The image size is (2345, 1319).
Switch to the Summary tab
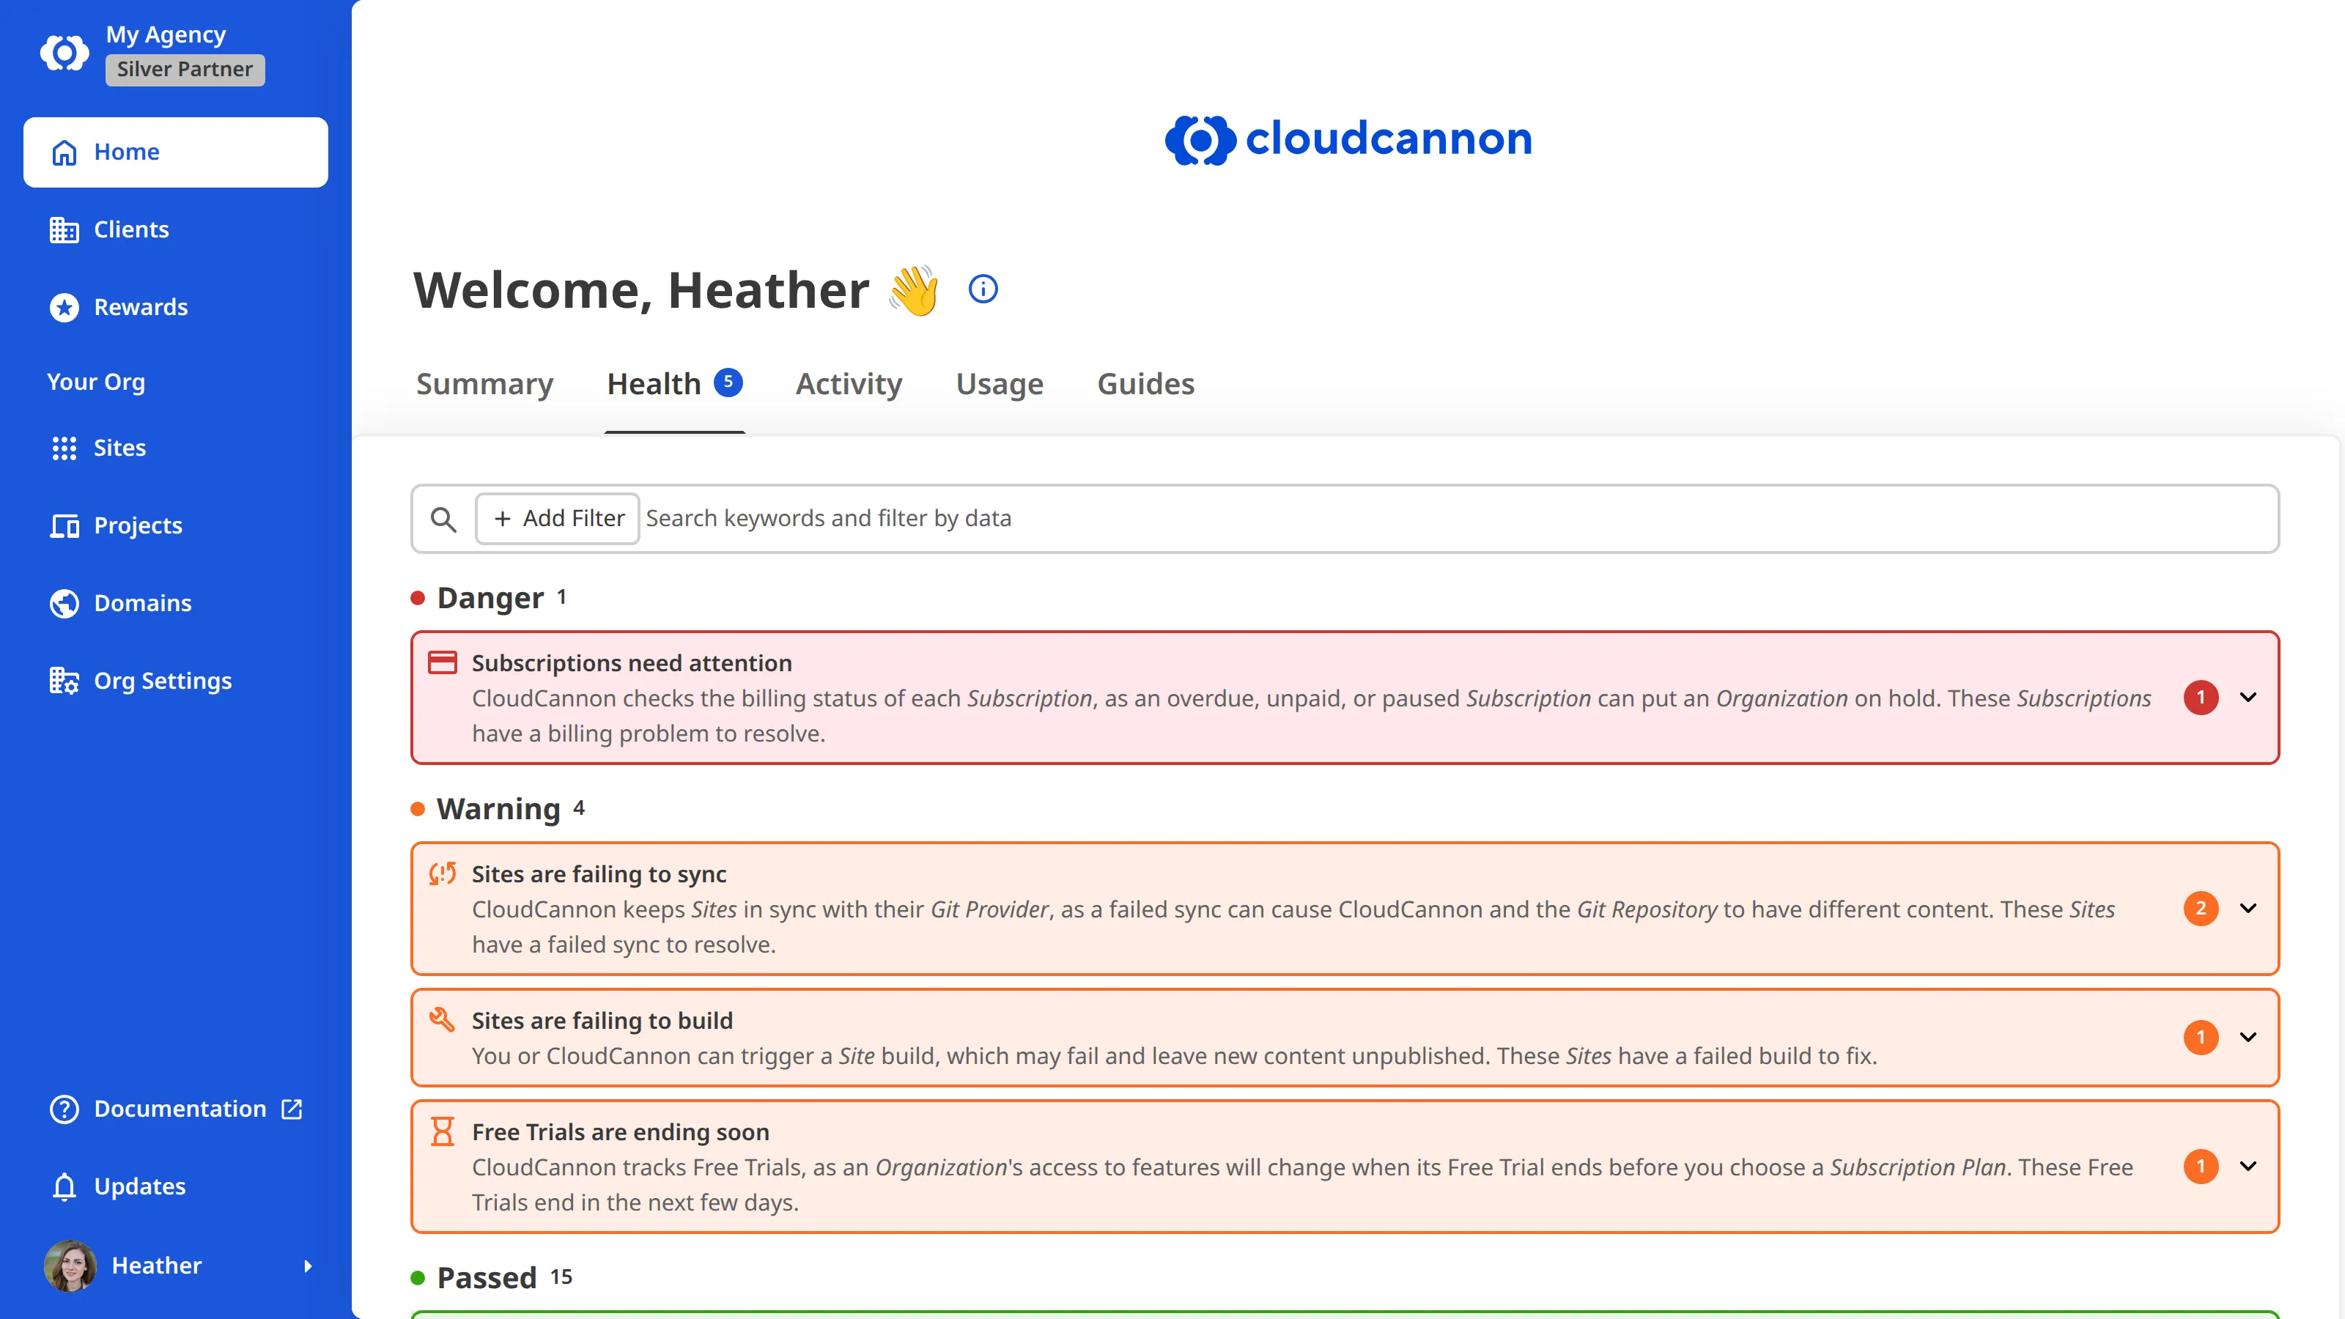tap(484, 384)
